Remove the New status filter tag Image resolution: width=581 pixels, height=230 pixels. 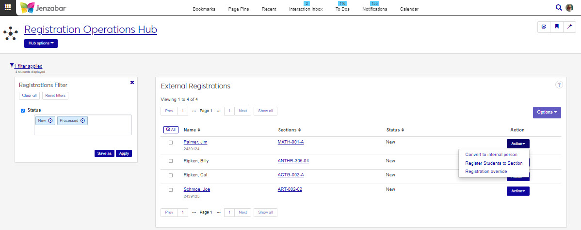50,120
